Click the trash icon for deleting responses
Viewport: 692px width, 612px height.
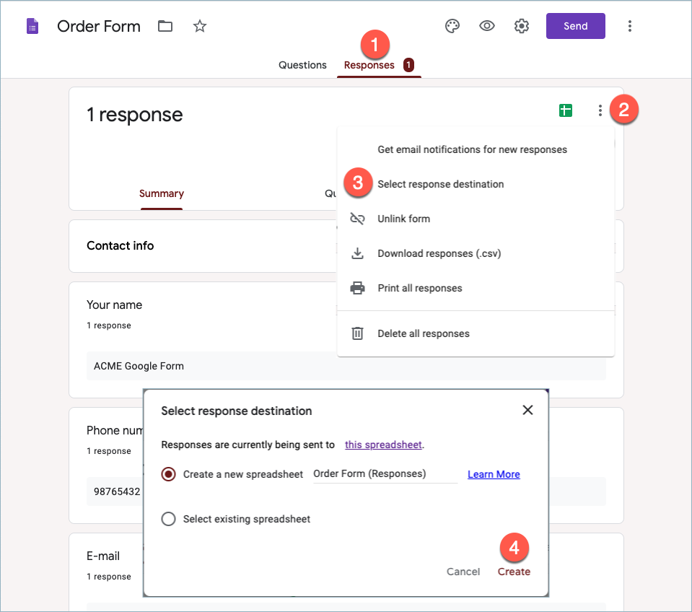(357, 333)
